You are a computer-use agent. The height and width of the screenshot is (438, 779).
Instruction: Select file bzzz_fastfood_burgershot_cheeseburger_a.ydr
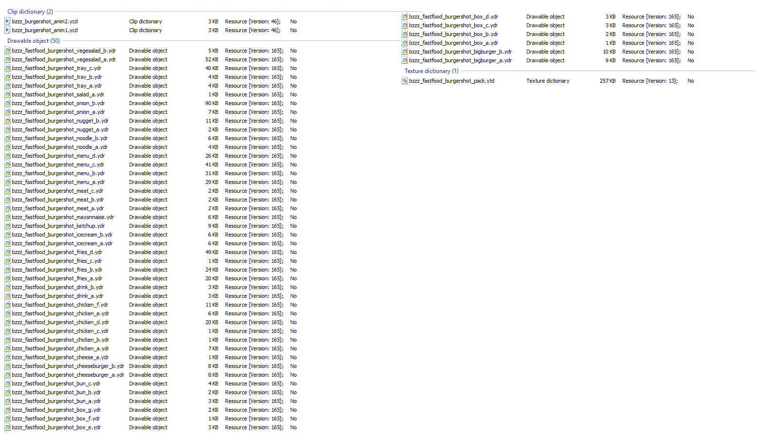pyautogui.click(x=68, y=375)
